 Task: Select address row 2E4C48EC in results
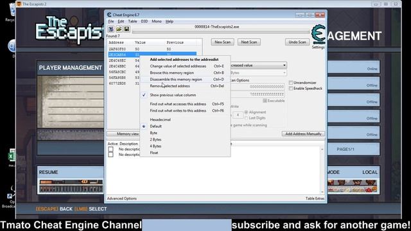(124, 60)
